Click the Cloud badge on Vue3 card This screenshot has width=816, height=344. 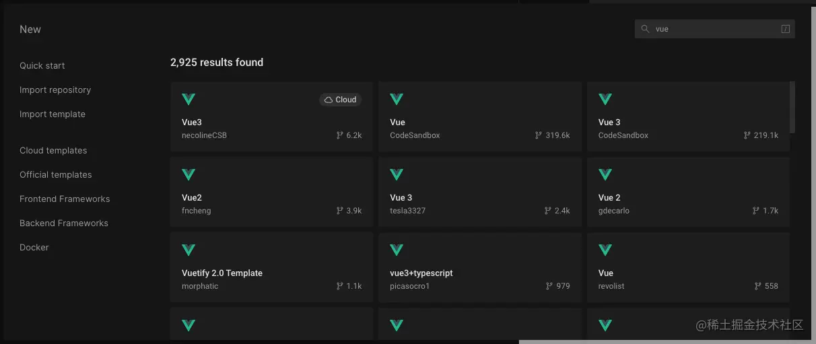[340, 100]
